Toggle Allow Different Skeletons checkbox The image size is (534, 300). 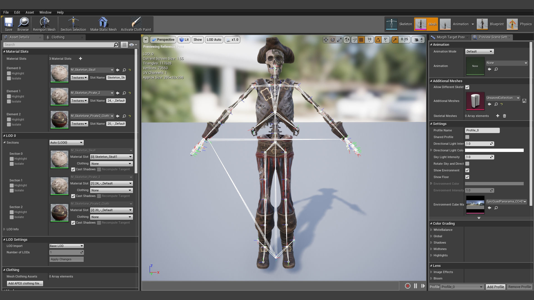pos(467,87)
